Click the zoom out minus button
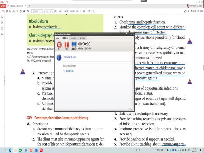This screenshot has height=153, width=204. click(32, 11)
